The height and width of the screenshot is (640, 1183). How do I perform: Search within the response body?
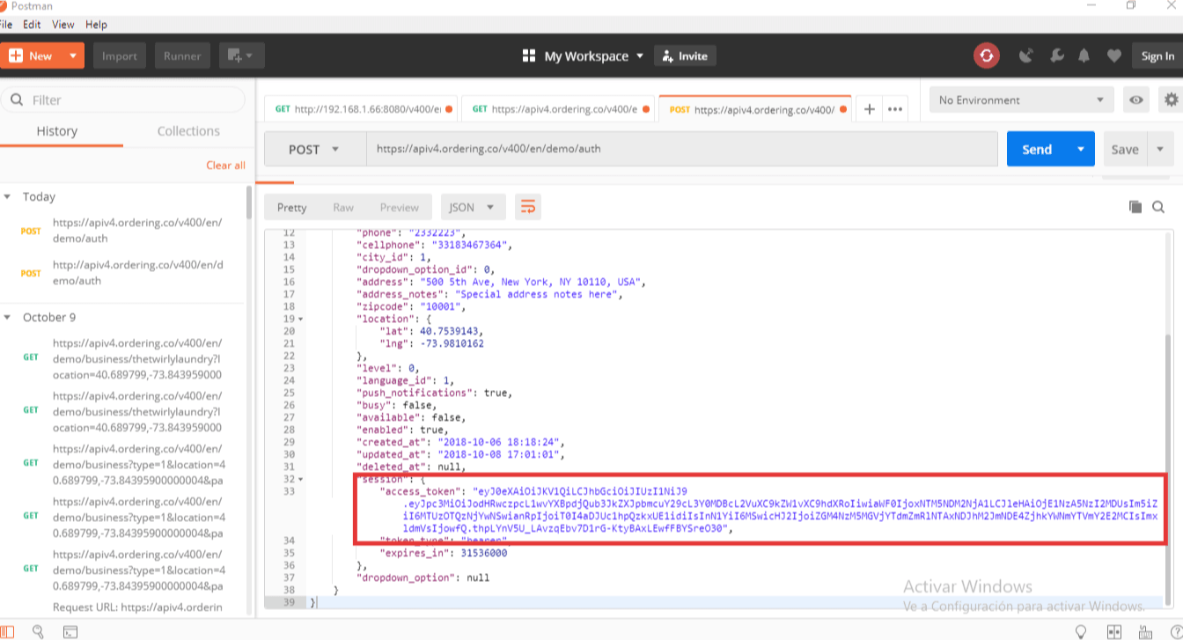[1158, 207]
